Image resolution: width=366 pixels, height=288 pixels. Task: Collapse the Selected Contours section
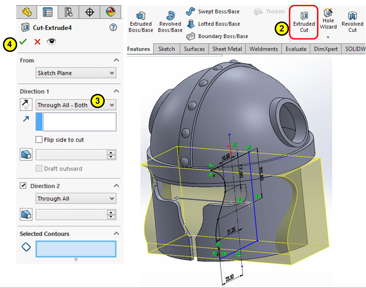pos(116,234)
